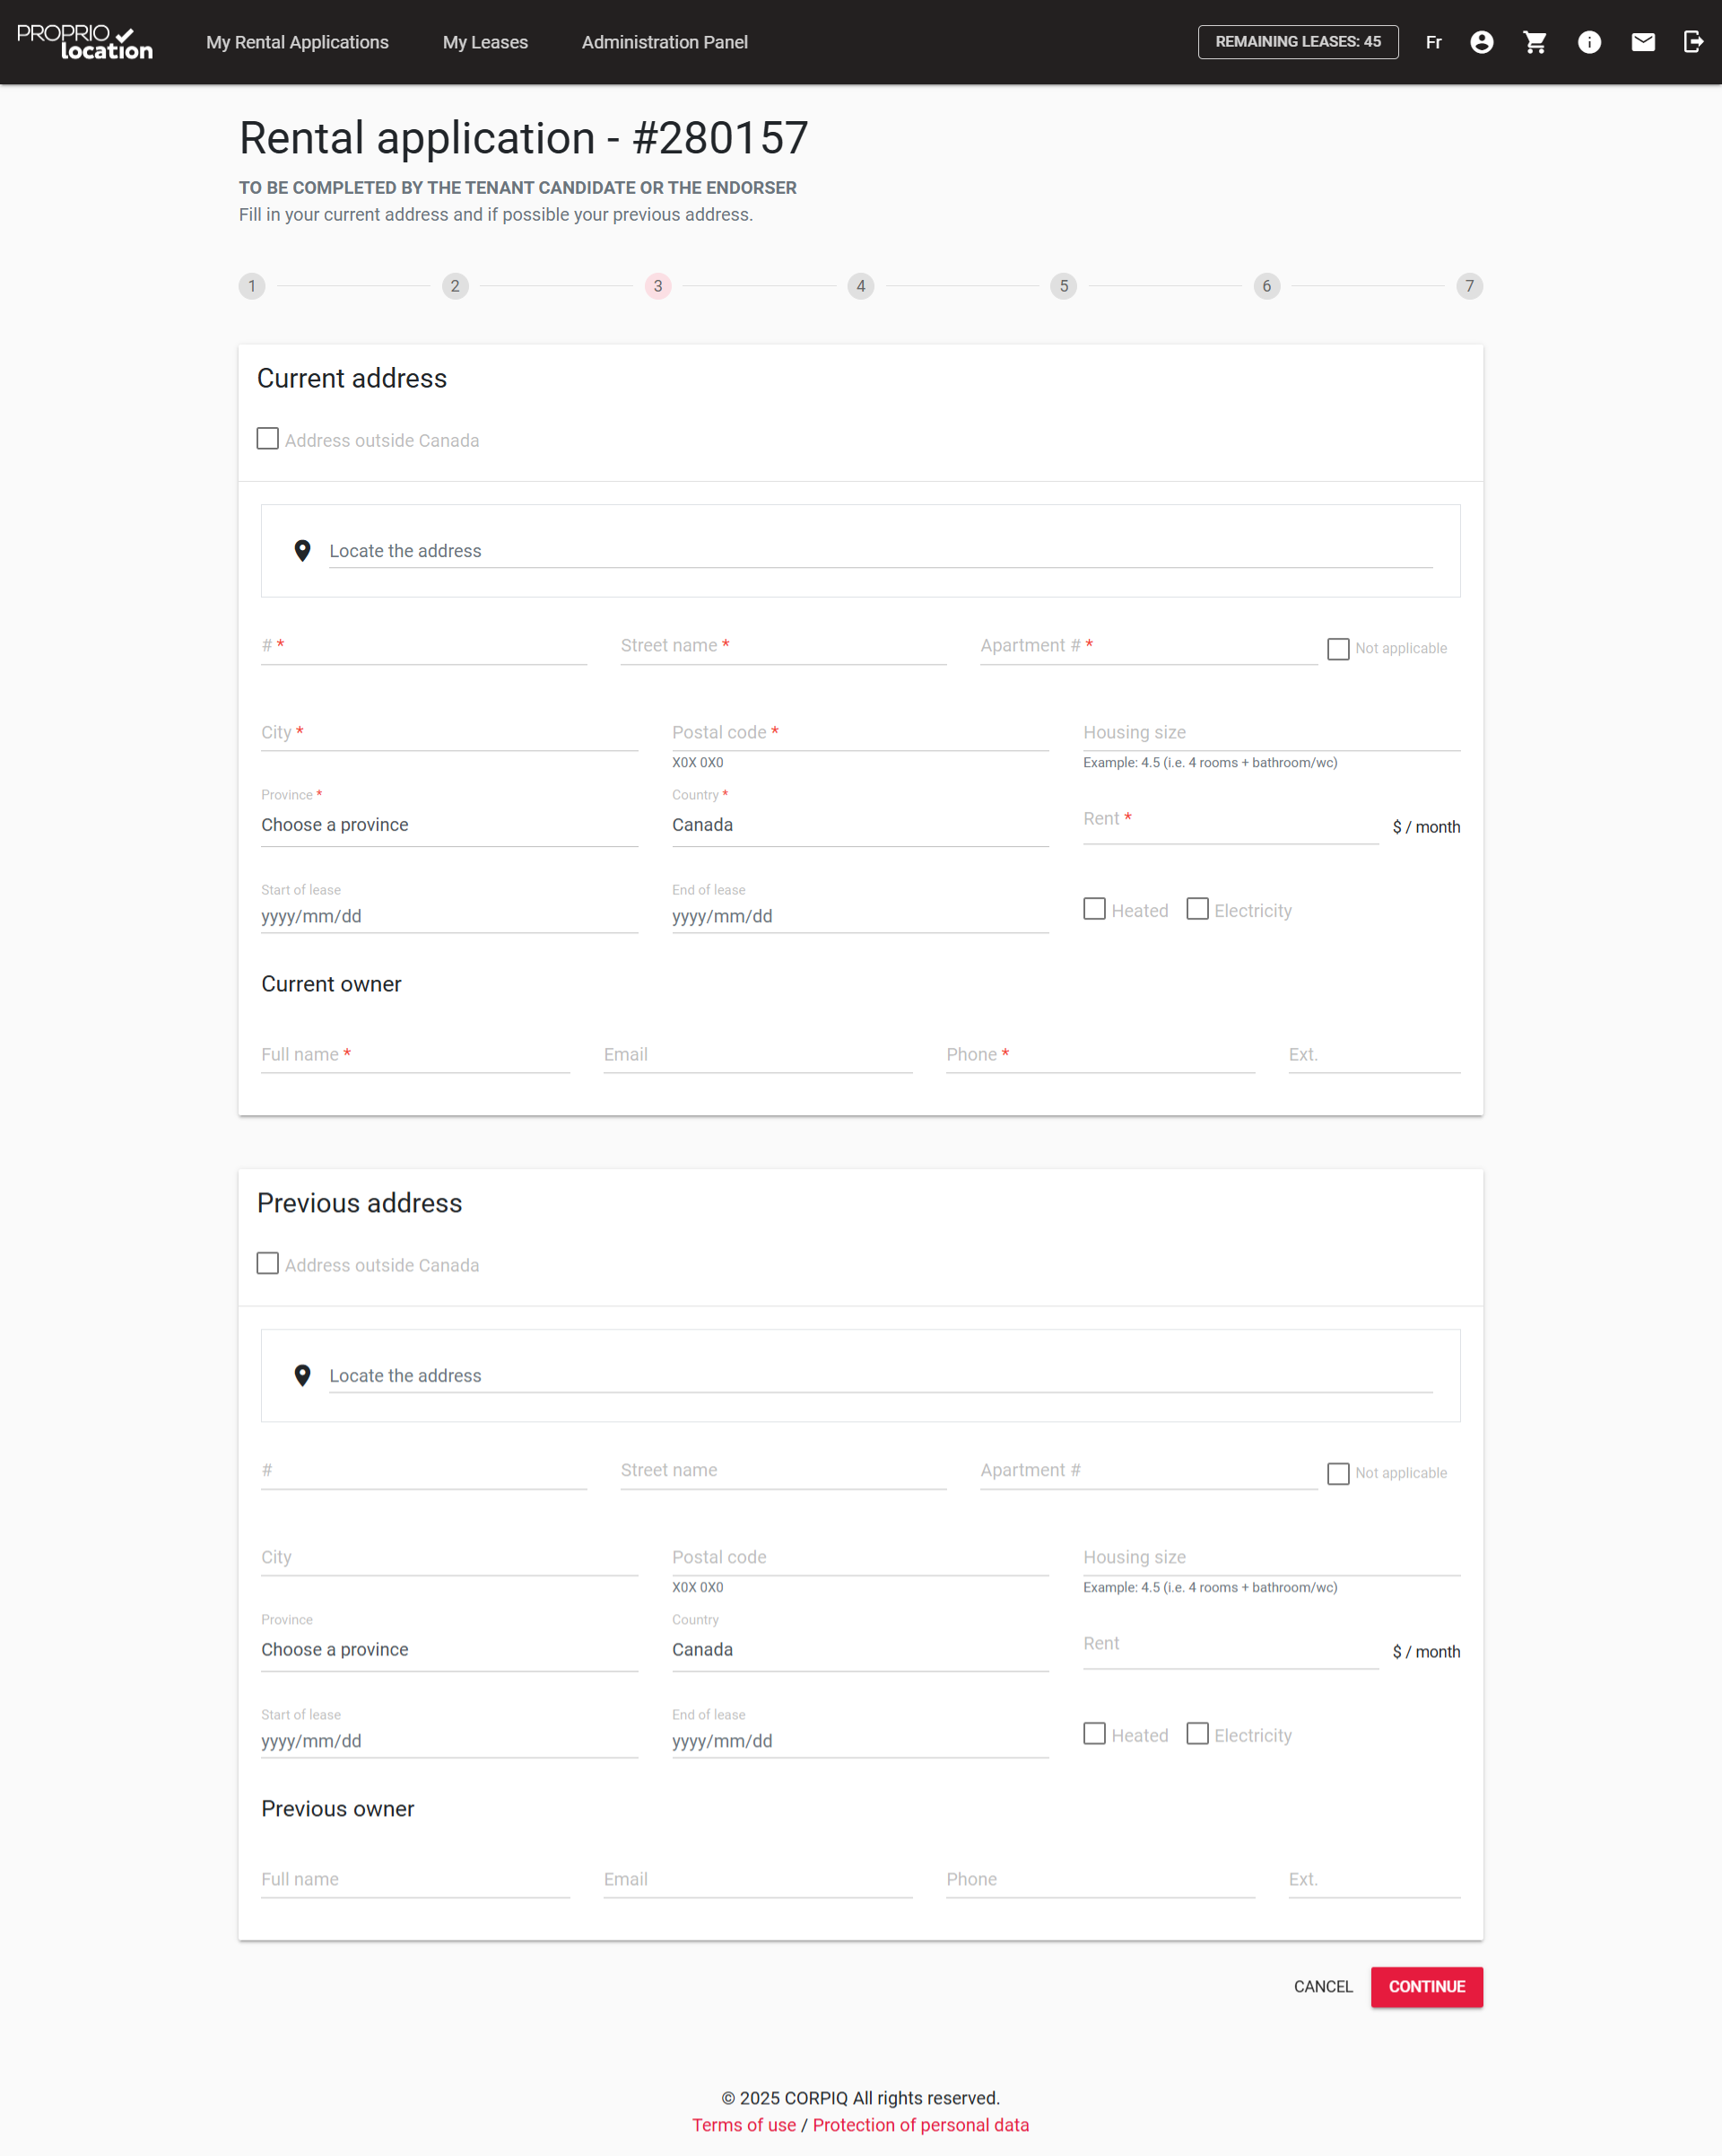Tick Electricity checkbox in previous address

1197,1734
